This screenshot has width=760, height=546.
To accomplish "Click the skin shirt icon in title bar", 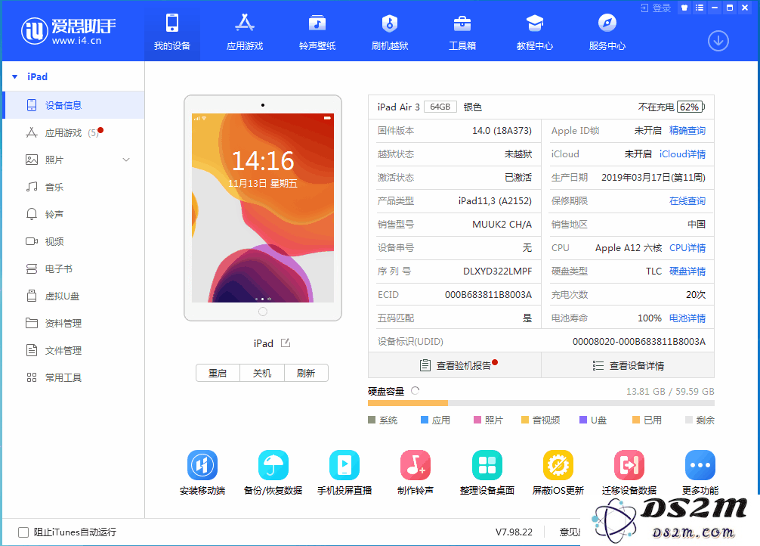I will (x=684, y=8).
